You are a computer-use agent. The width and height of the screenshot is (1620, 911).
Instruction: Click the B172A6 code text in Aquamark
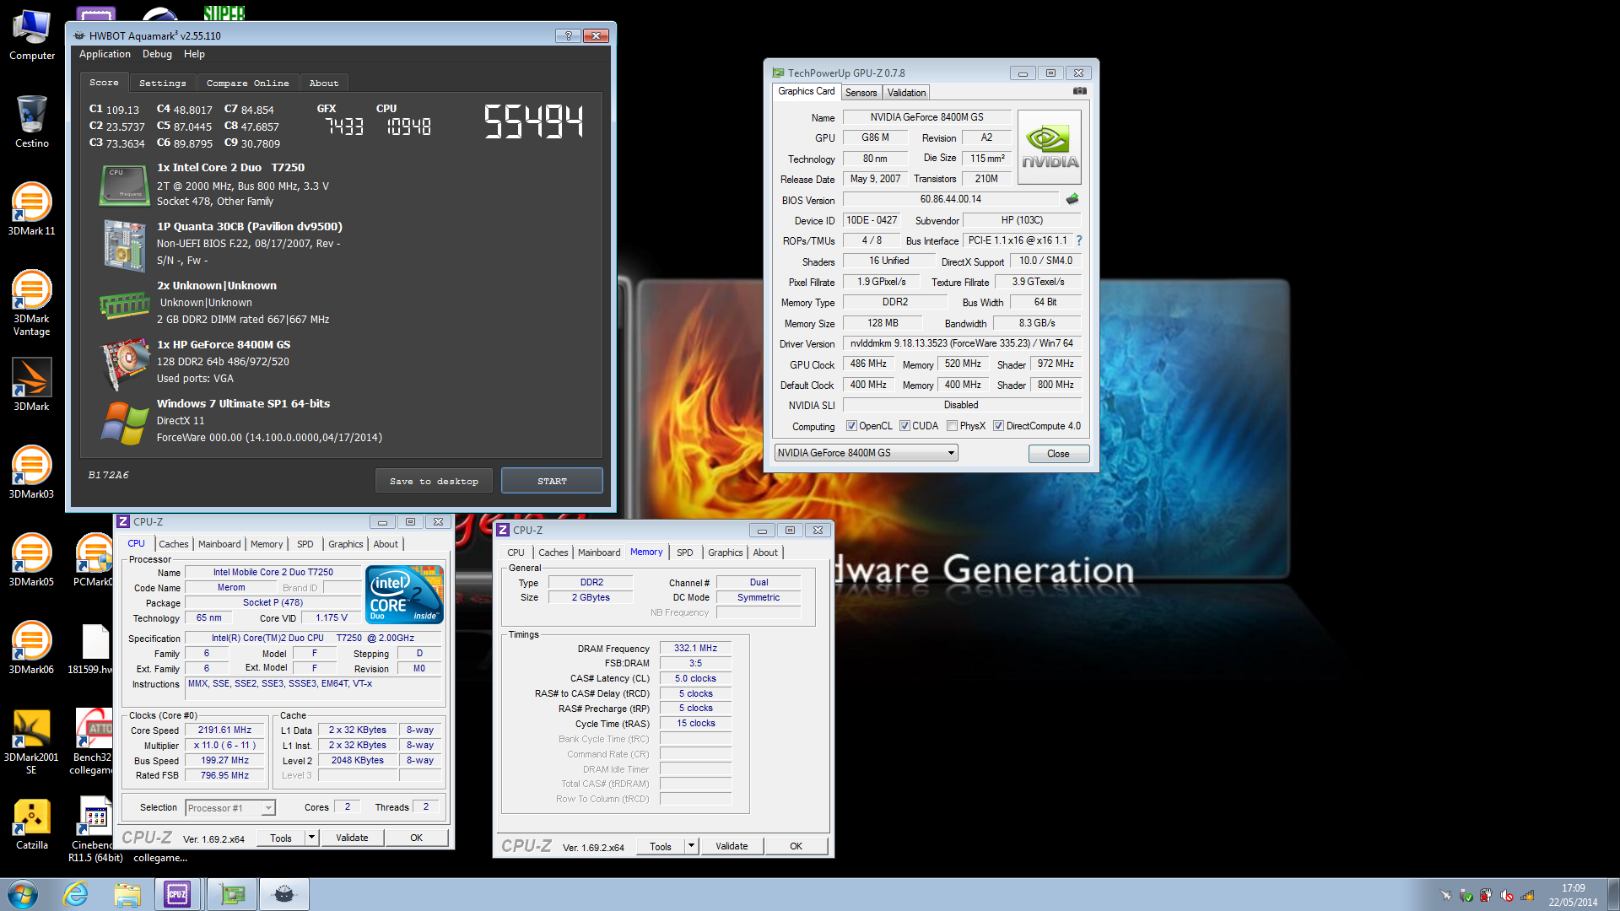click(108, 475)
